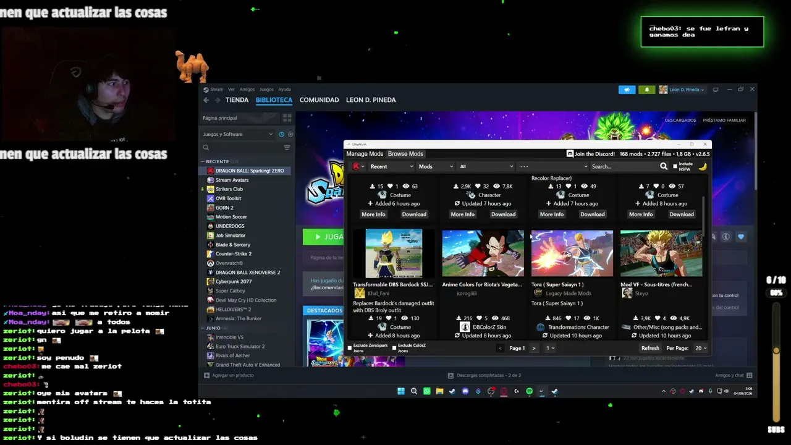Enable Exclude ZeroSpark Jsons checkbox
The image size is (791, 445).
[350, 348]
